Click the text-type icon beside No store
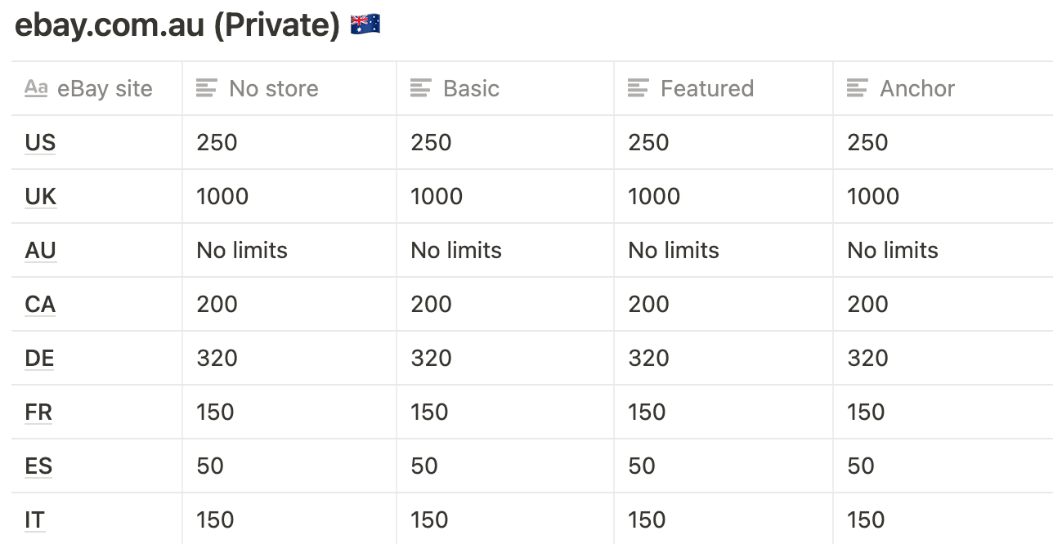This screenshot has height=544, width=1053. (207, 88)
